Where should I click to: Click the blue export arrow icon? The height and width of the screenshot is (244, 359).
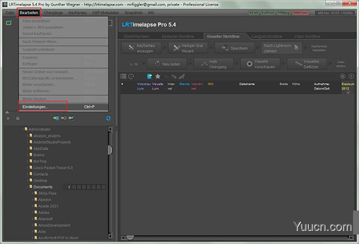[150, 77]
